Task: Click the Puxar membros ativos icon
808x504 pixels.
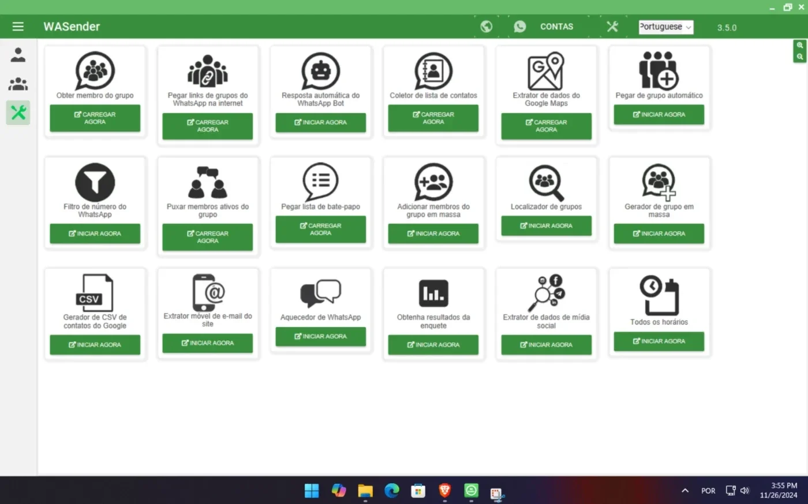Action: tap(208, 182)
